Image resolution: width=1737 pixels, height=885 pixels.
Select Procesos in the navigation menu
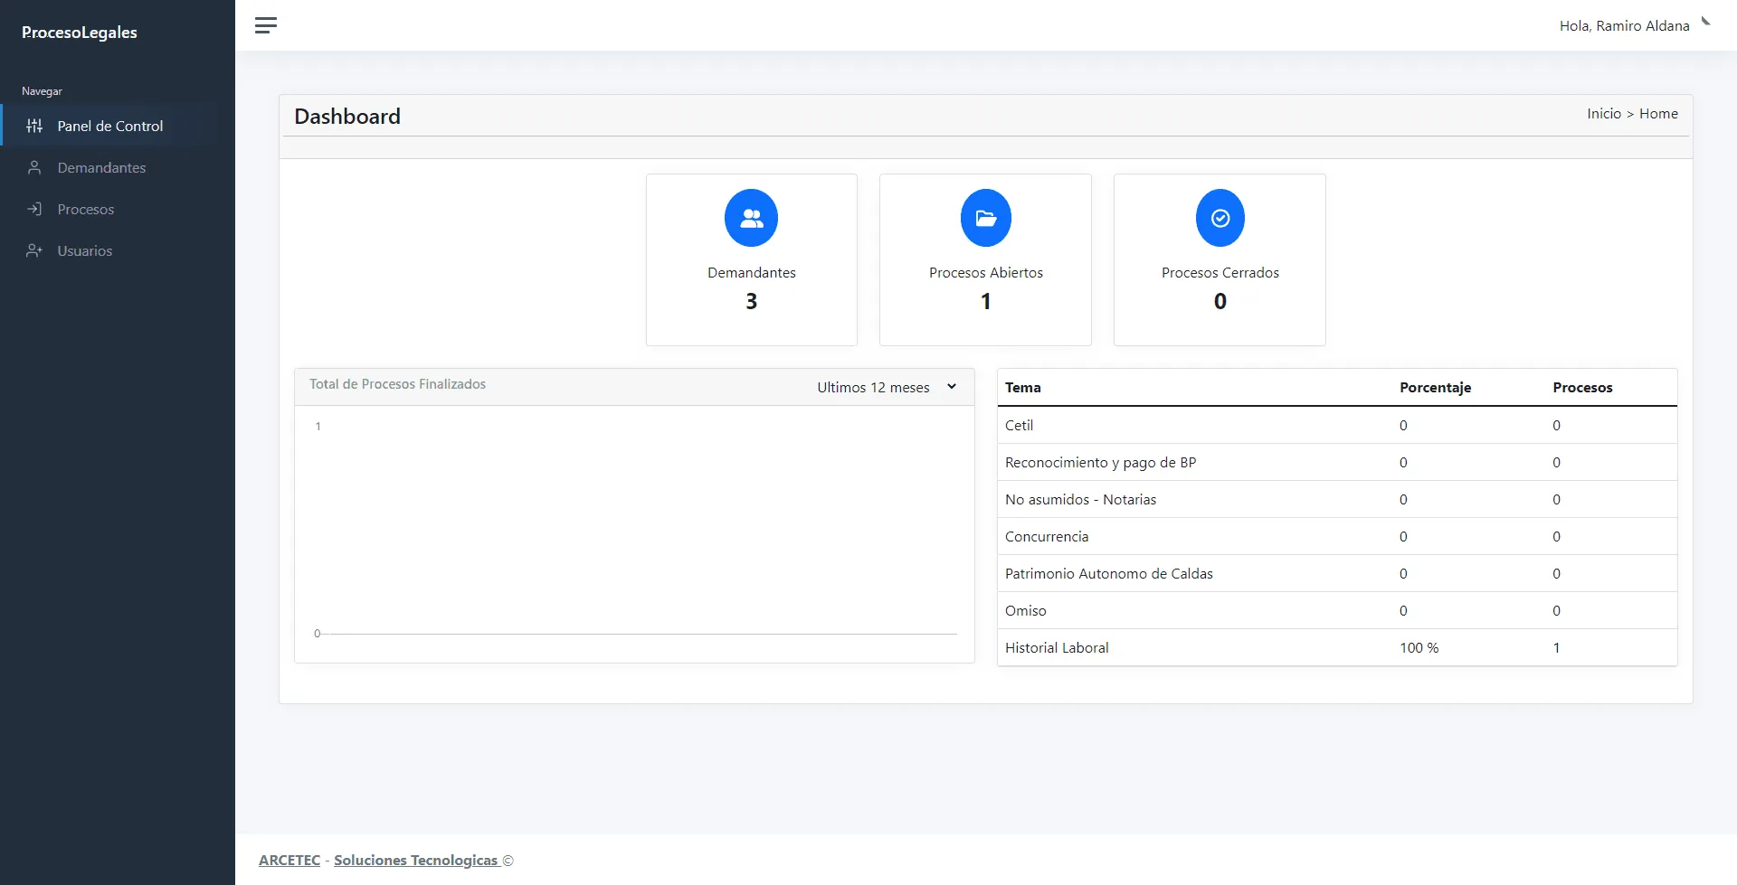86,210
